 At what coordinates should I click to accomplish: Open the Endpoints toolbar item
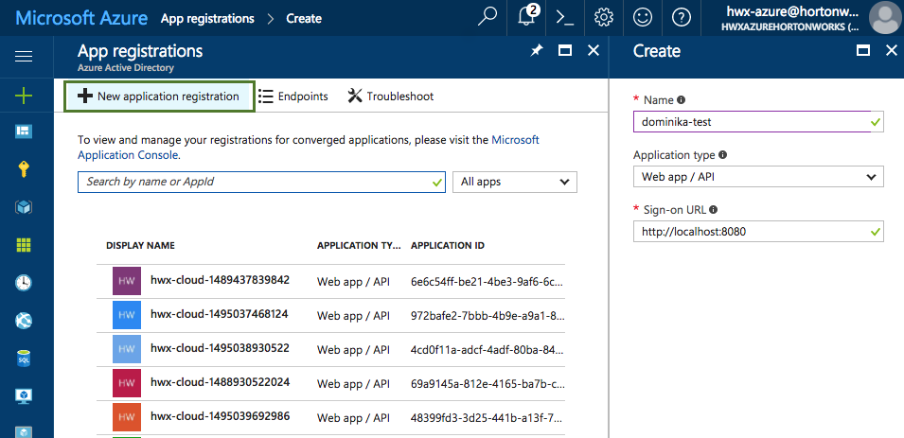tap(293, 96)
